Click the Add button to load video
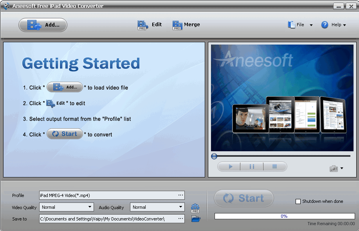Image resolution: width=359 pixels, height=231 pixels. (42, 25)
